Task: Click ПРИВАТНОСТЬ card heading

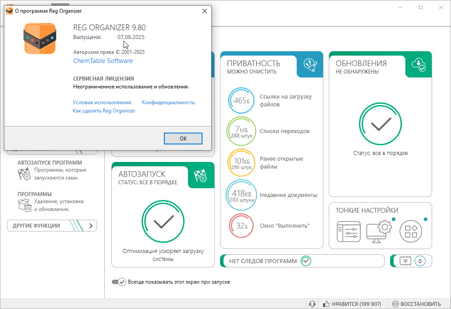Action: pos(254,63)
